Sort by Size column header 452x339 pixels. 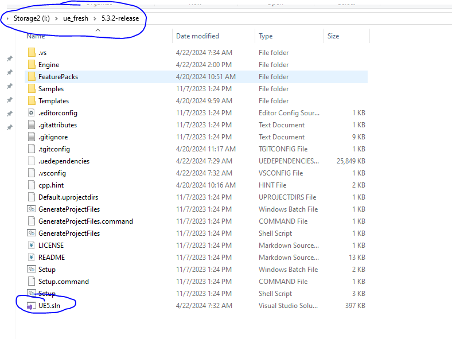pyautogui.click(x=333, y=36)
